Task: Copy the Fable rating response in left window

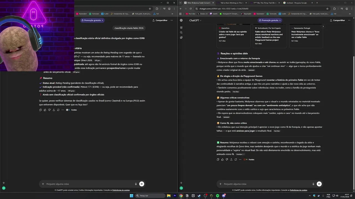Action: click(x=40, y=110)
